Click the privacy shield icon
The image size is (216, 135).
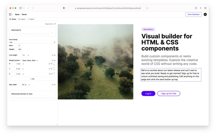[64, 8]
